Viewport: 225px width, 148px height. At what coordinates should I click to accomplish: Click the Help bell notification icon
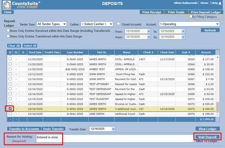pyautogui.click(x=220, y=3)
